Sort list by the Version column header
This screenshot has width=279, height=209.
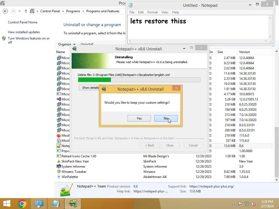point(244,52)
